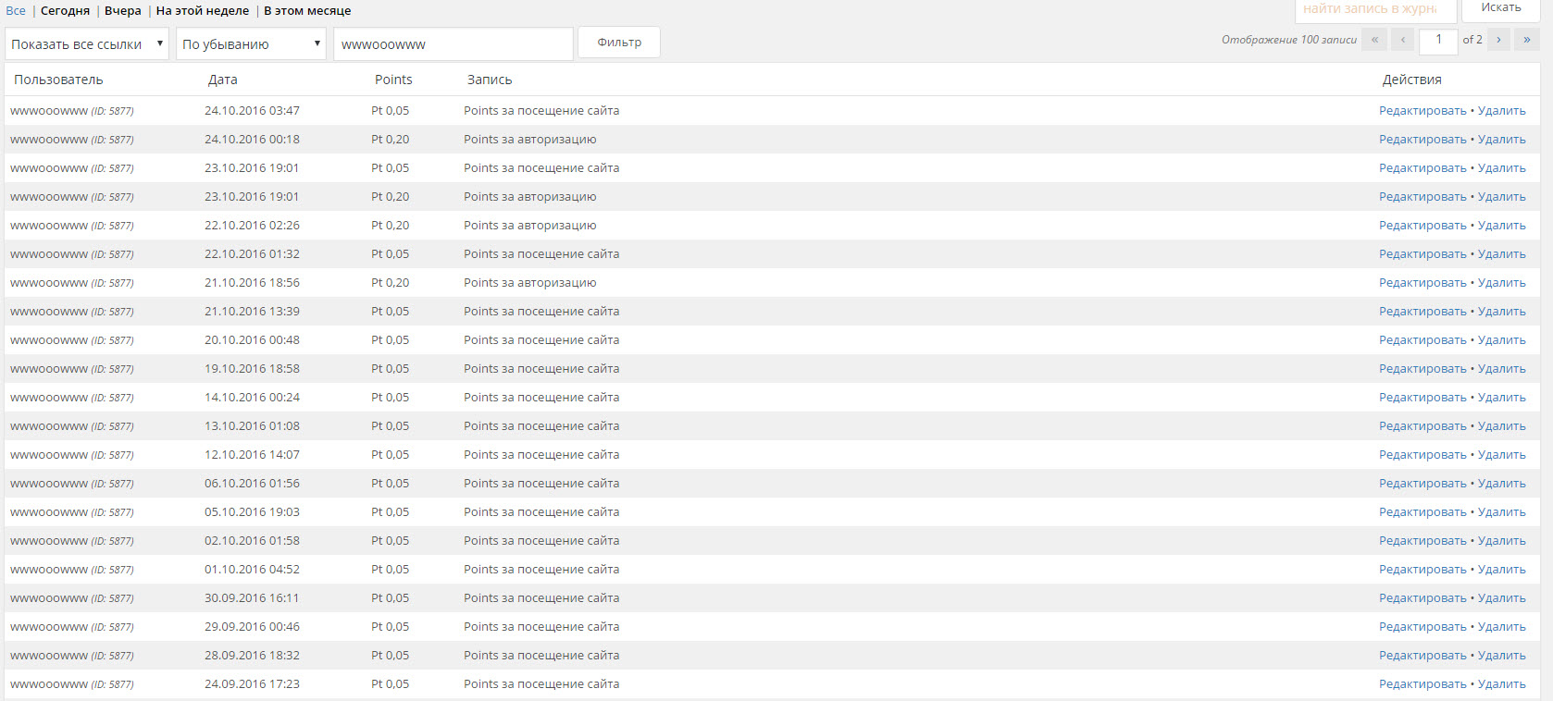Viewport: 1553px width, 701px height.
Task: Open the 'Показать все ссылки' dropdown
Action: [x=87, y=44]
